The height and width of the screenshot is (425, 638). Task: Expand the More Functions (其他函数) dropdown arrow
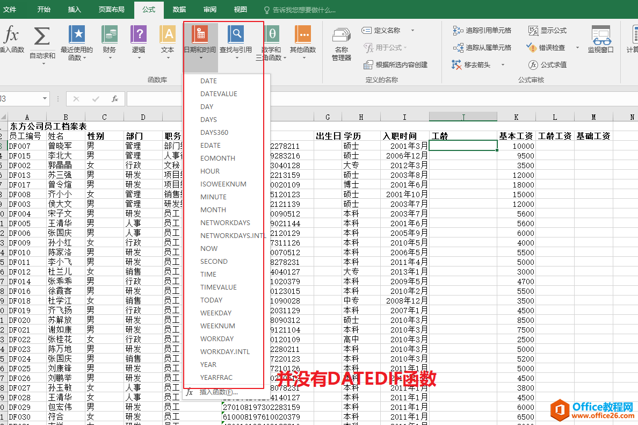303,58
